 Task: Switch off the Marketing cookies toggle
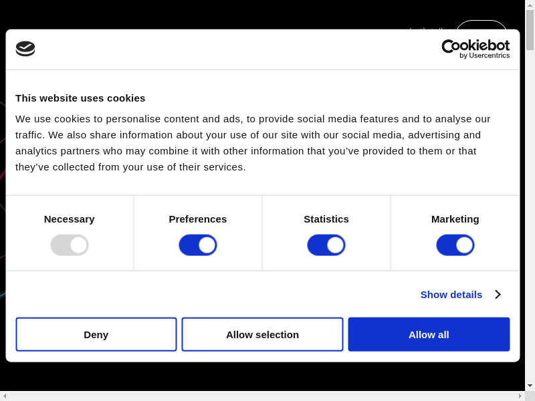[455, 245]
